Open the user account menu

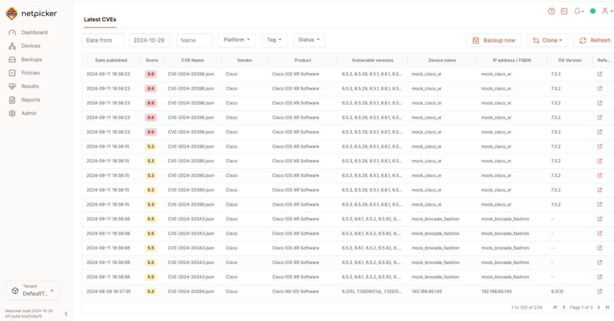606,11
